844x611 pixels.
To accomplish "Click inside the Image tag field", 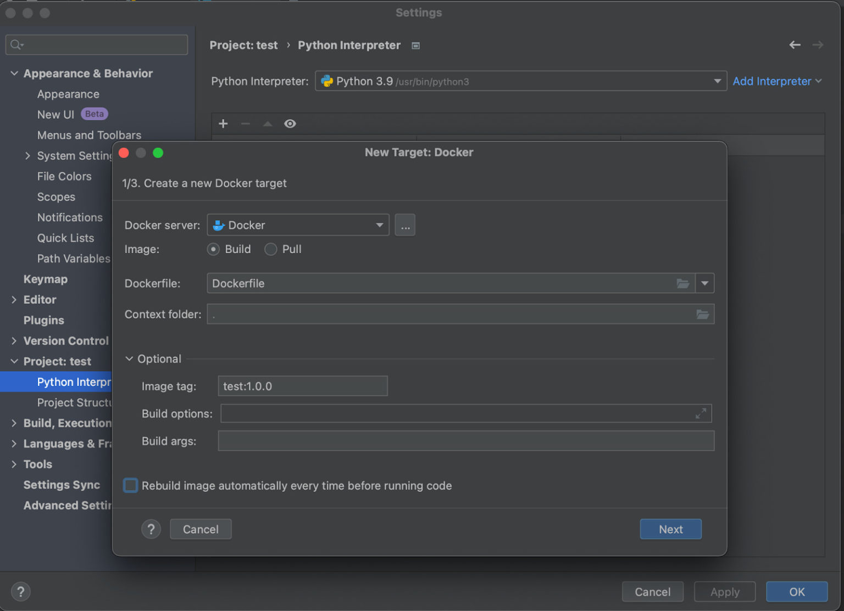I will 302,386.
